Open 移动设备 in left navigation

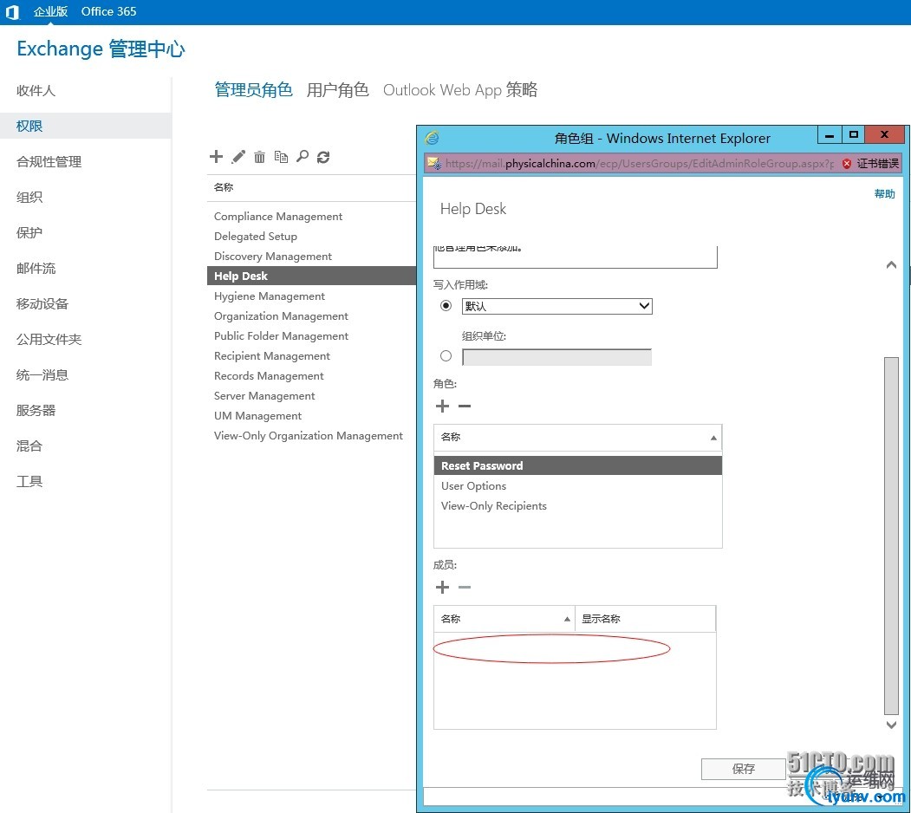(x=42, y=303)
